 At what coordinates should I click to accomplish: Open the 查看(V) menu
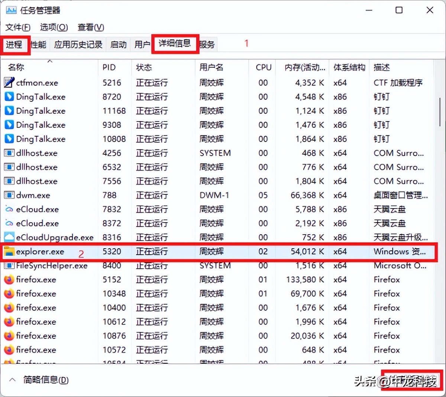[x=90, y=27]
